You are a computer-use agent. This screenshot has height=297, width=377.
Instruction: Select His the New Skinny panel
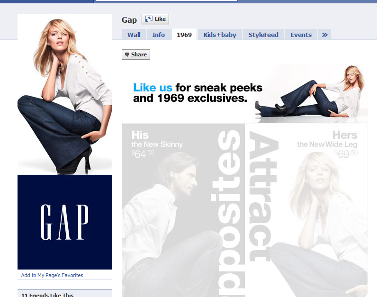[x=175, y=208]
